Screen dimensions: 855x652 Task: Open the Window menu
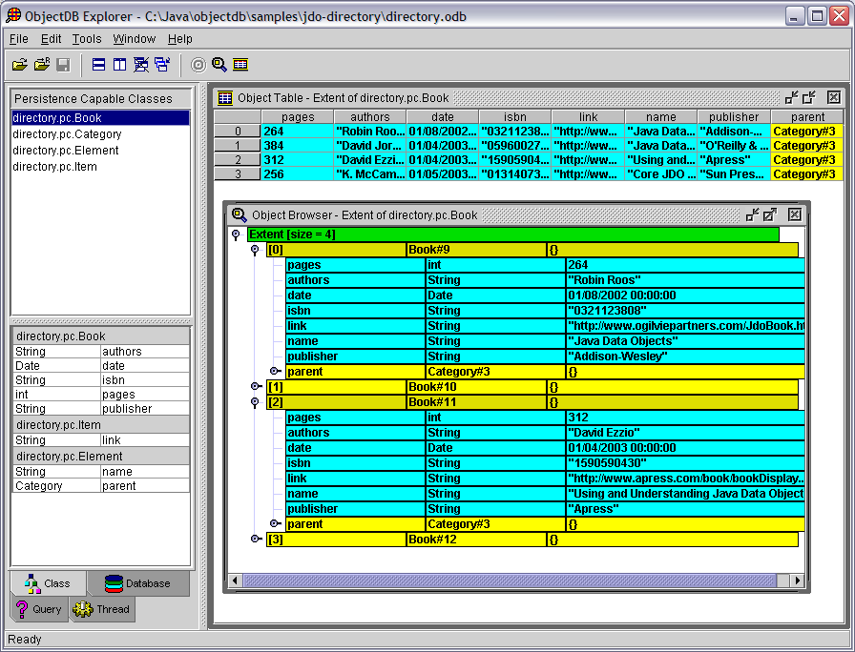pyautogui.click(x=135, y=39)
